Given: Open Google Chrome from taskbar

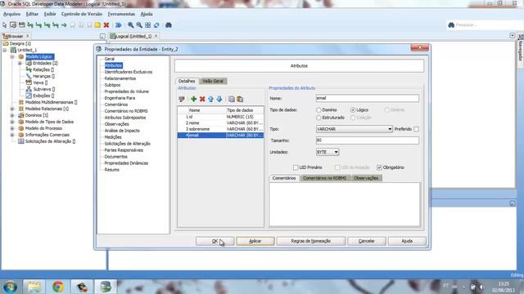Looking at the screenshot, I should (58, 287).
